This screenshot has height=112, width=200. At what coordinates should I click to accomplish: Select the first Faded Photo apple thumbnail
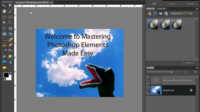[153, 25]
